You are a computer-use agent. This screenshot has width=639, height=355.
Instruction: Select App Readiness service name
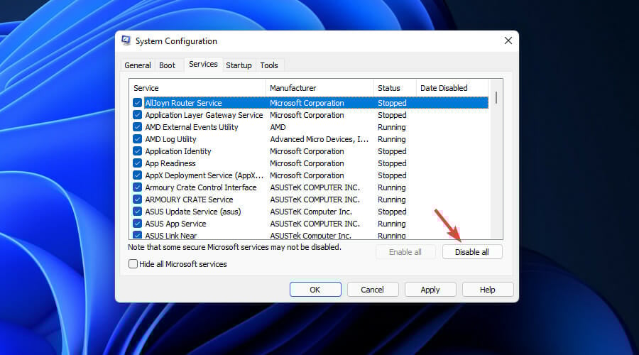[x=170, y=163]
